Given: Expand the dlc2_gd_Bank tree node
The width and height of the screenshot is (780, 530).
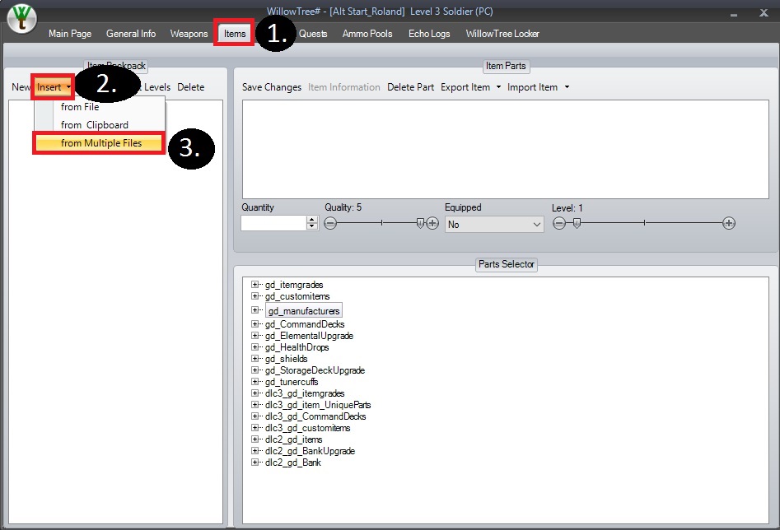Looking at the screenshot, I should tap(255, 463).
